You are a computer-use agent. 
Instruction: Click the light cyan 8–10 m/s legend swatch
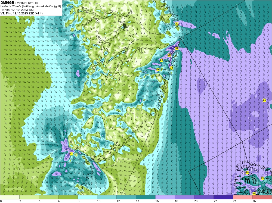coord(87,197)
